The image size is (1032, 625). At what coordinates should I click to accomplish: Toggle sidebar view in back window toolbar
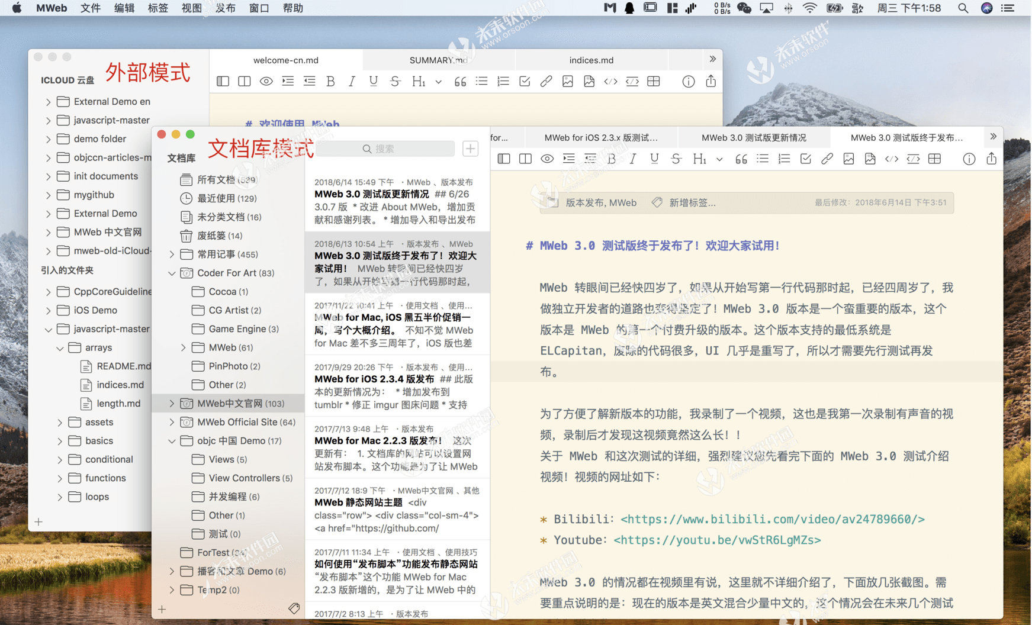tap(223, 81)
